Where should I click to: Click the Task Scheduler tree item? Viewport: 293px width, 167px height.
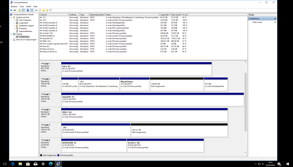coord(25,20)
